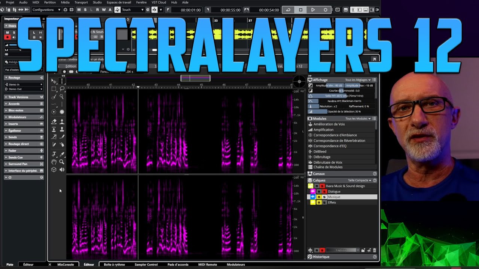Open the Configurations dropdown

[x=46, y=10]
